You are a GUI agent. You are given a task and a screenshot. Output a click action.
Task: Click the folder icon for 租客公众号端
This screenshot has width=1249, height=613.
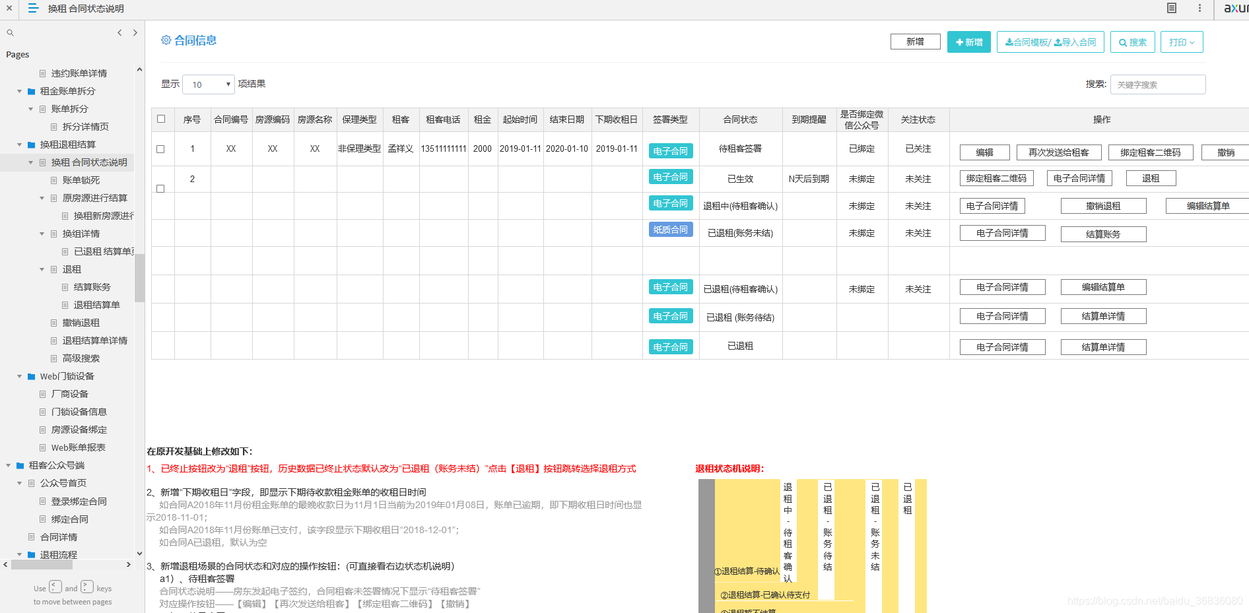(20, 465)
